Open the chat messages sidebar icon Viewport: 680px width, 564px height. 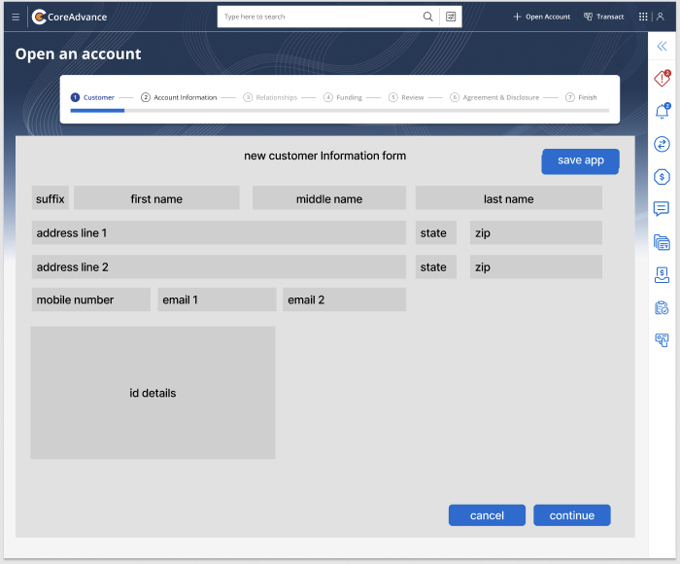point(662,209)
